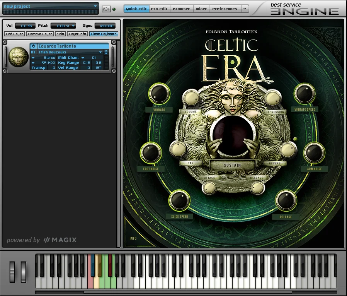
Task: Open the Stereo output dropdown
Action: click(33, 58)
